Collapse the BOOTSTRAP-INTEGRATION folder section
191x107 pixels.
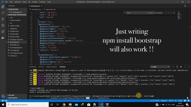click(x=16, y=15)
